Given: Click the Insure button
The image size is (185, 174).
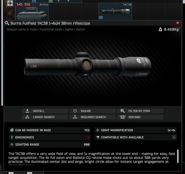Looking at the screenshot, I should [x=92, y=111].
